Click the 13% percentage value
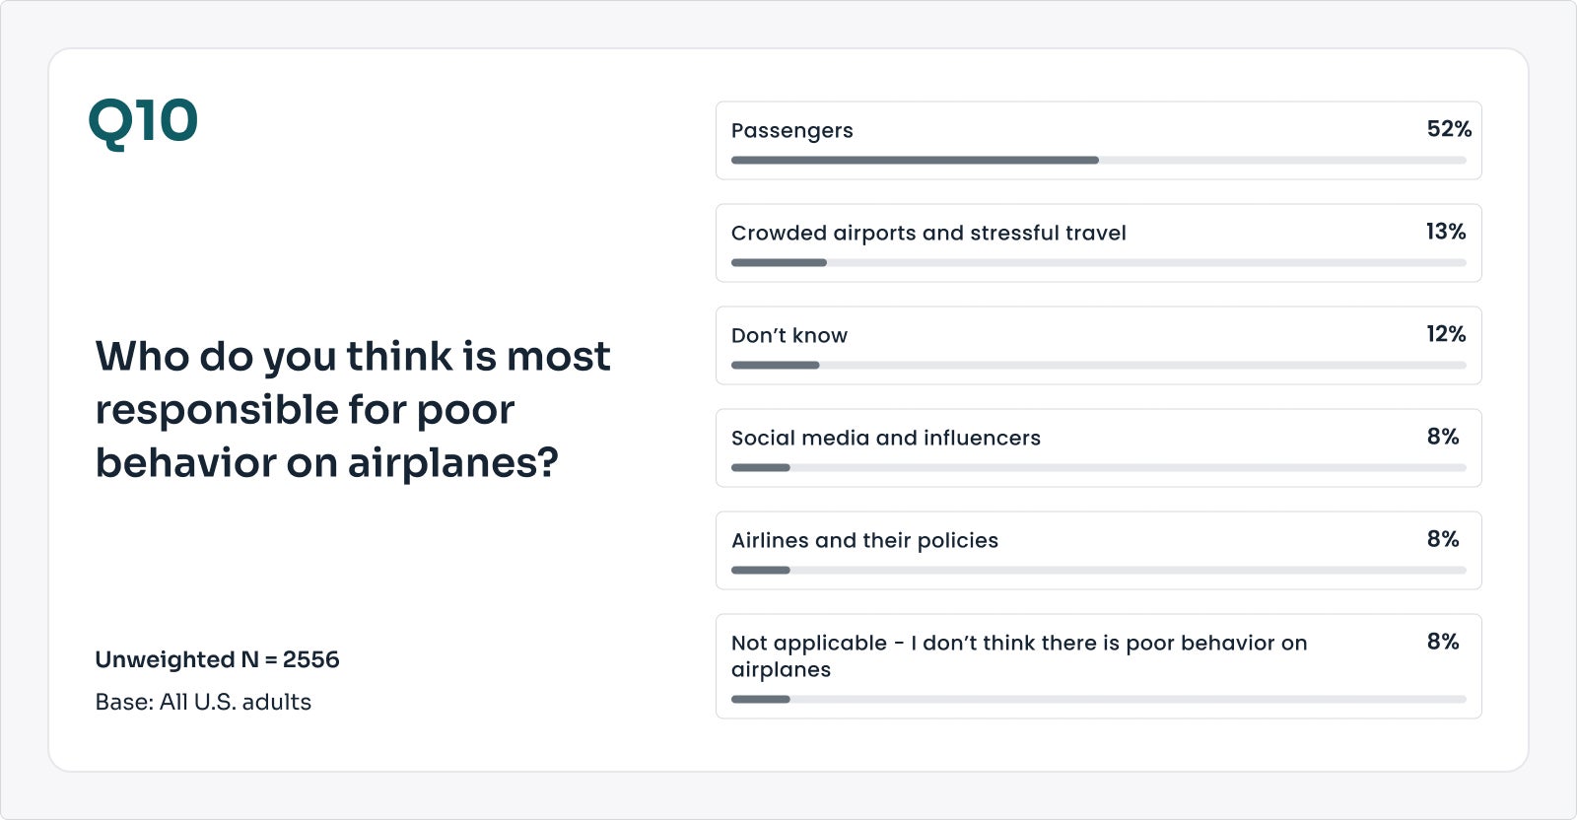This screenshot has height=820, width=1577. 1445,232
